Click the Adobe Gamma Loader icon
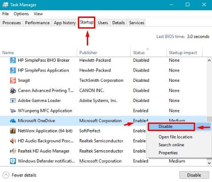This screenshot has width=212, height=182. click(13, 101)
